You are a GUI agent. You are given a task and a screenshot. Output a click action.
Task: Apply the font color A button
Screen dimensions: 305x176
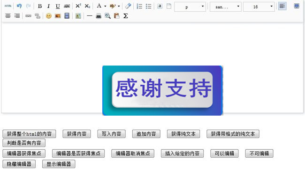99,6
